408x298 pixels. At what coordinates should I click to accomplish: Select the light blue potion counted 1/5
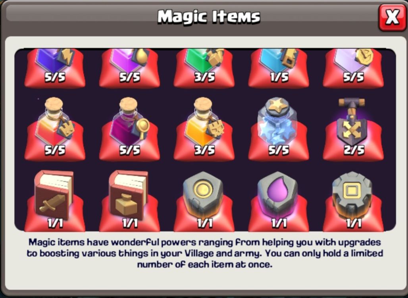coord(279,68)
